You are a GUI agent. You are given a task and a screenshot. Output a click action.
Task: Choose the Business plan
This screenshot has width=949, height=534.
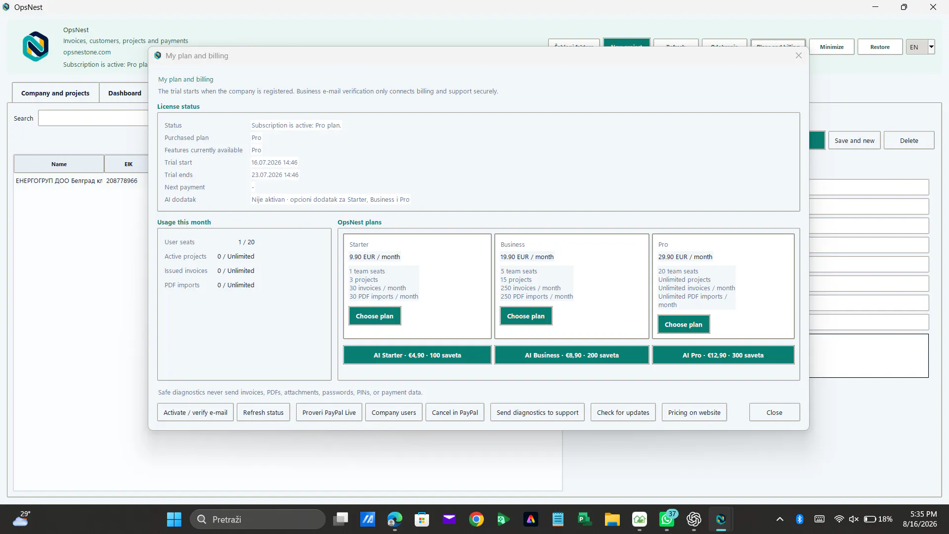(526, 316)
